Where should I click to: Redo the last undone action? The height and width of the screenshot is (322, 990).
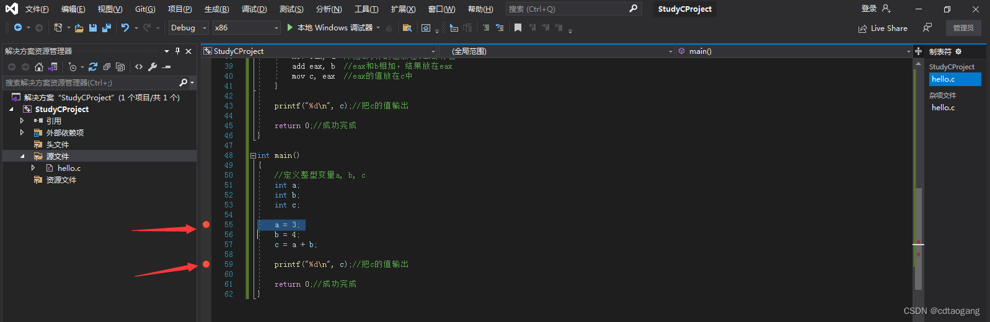tap(147, 28)
